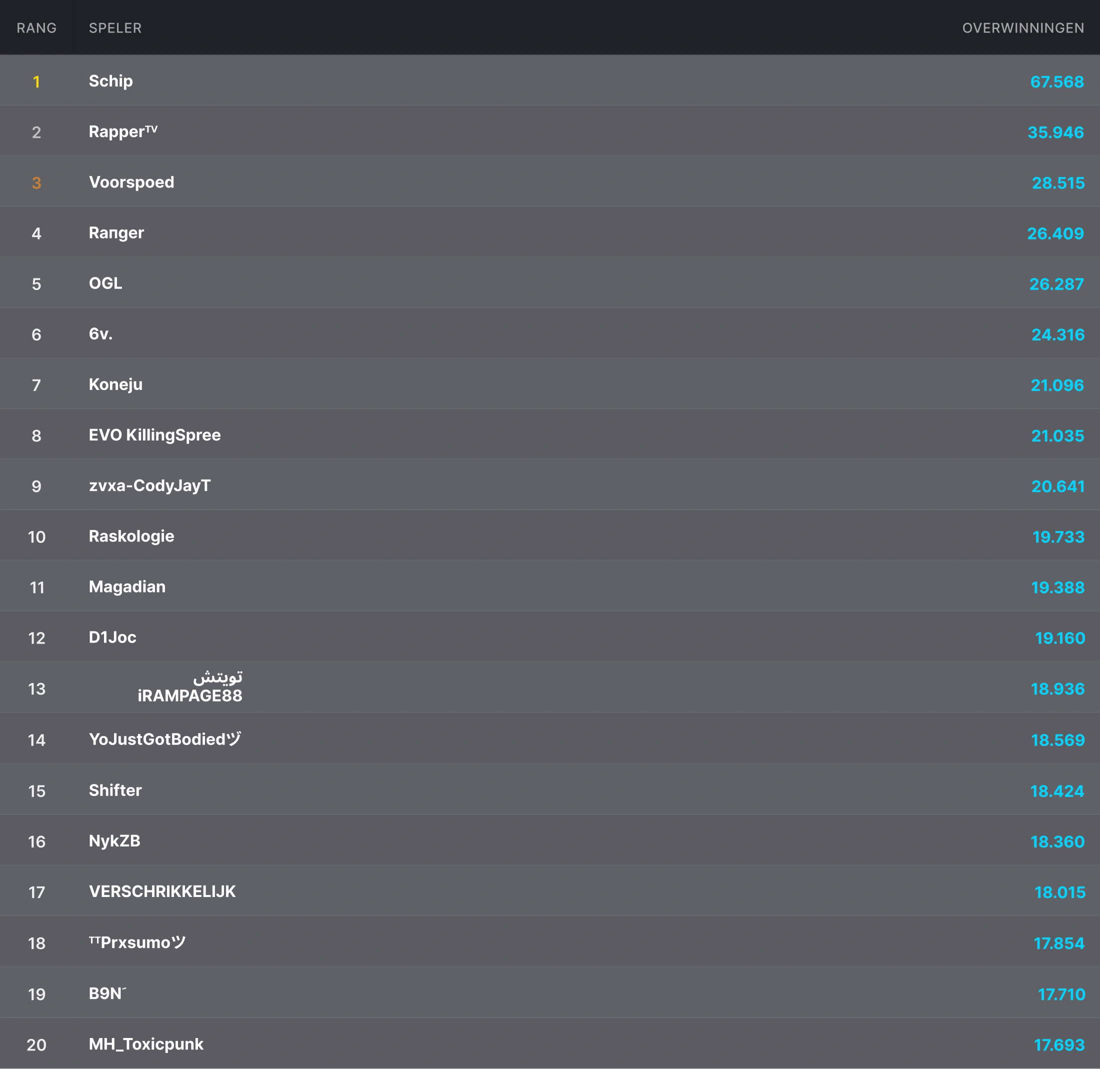Open player Schip's profile

point(110,81)
